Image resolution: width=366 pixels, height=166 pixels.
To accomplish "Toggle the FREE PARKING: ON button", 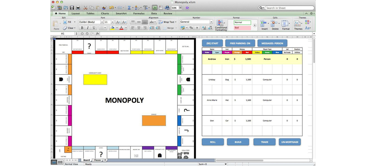I will (240, 43).
